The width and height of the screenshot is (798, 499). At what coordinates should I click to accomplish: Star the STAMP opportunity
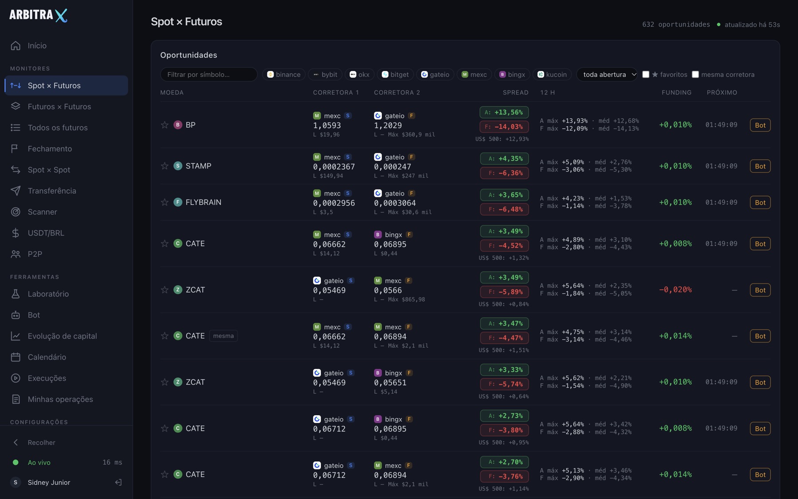[x=164, y=166]
